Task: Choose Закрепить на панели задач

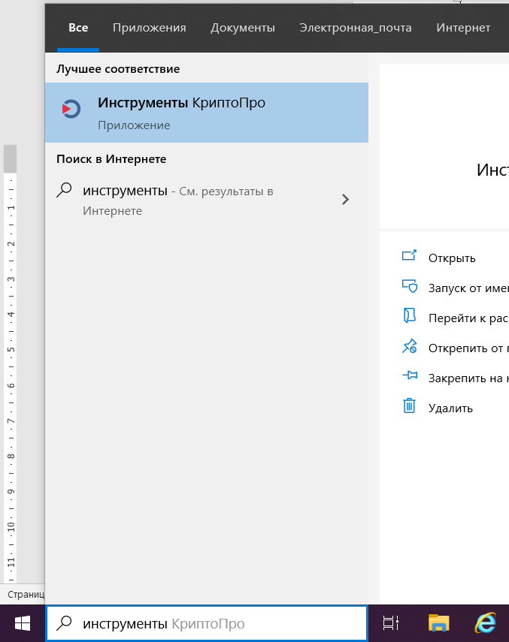Action: point(468,378)
